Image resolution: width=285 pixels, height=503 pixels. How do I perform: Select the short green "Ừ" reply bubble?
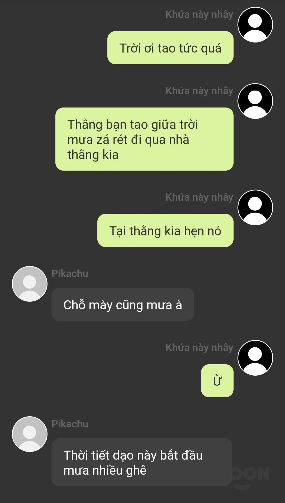click(217, 381)
